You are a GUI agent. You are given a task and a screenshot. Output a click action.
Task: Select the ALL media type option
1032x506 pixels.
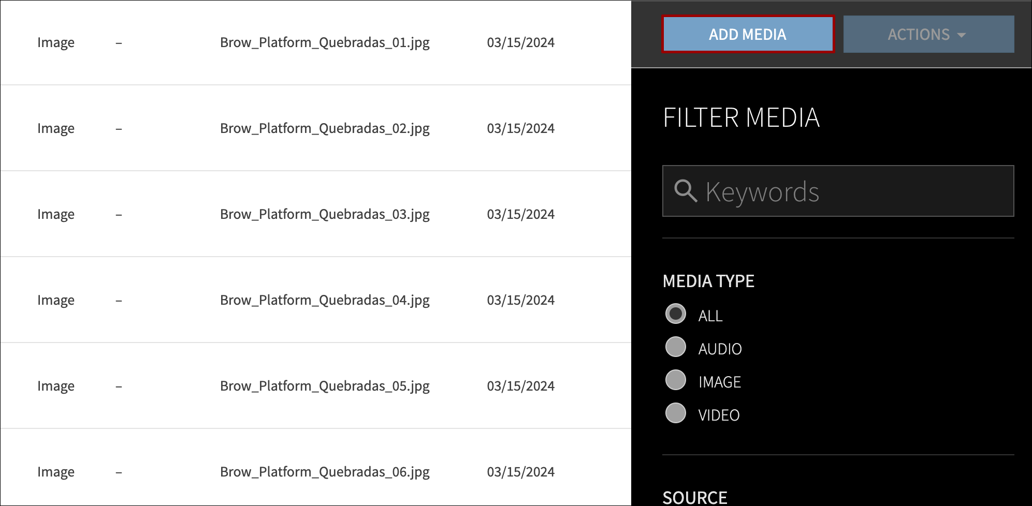(676, 314)
